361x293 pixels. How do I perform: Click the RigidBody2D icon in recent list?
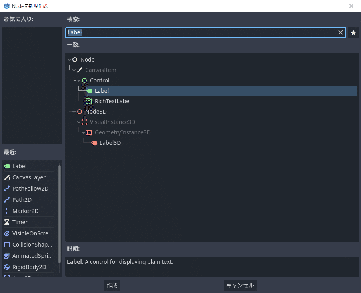click(7, 267)
